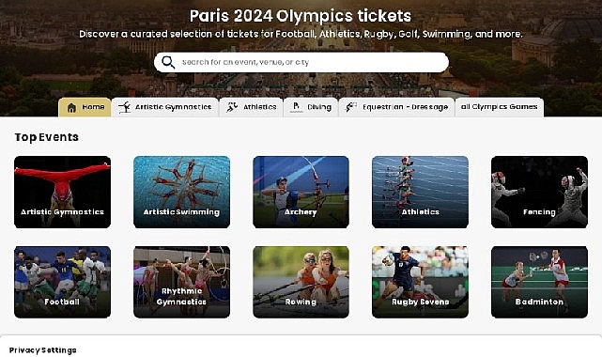The width and height of the screenshot is (602, 357).
Task: Open the Badminton event card
Action: coord(539,282)
